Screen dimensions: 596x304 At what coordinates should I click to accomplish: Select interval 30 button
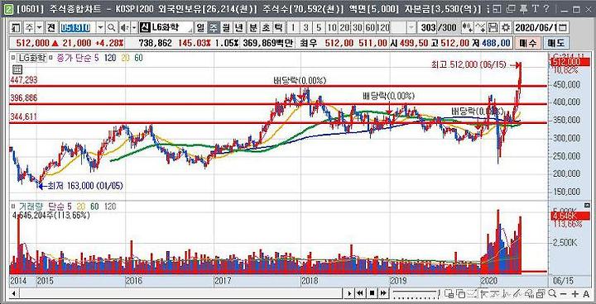click(357, 28)
